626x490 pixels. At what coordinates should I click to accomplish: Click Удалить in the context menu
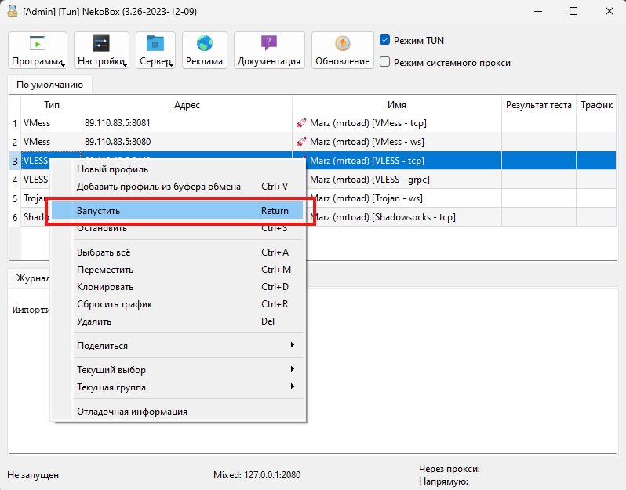point(94,321)
